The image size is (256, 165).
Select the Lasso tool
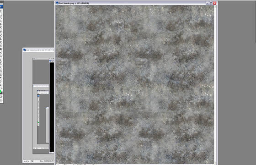(1, 18)
